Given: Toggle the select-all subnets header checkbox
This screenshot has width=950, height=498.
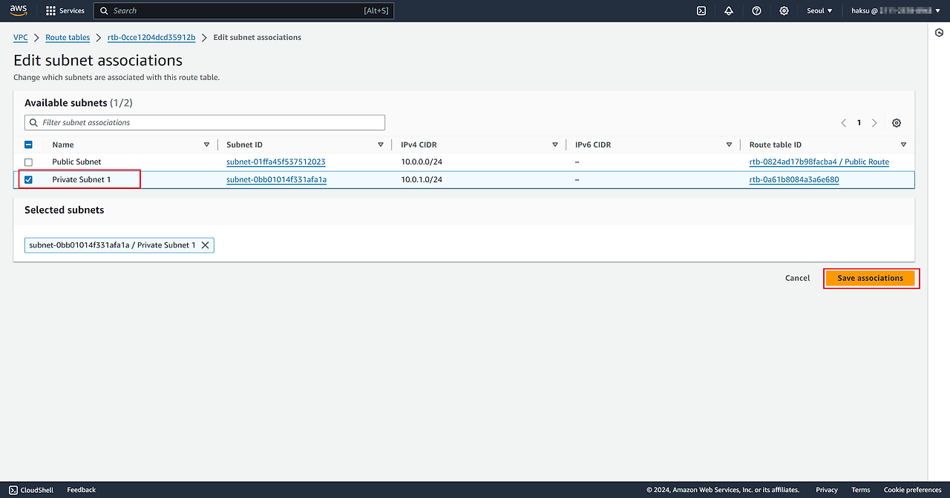Looking at the screenshot, I should coord(29,145).
